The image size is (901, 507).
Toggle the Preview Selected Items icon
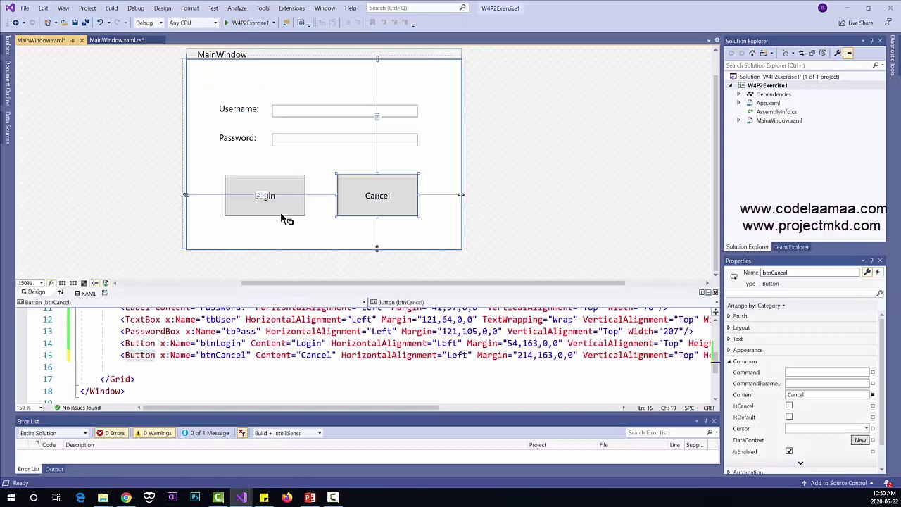click(848, 53)
